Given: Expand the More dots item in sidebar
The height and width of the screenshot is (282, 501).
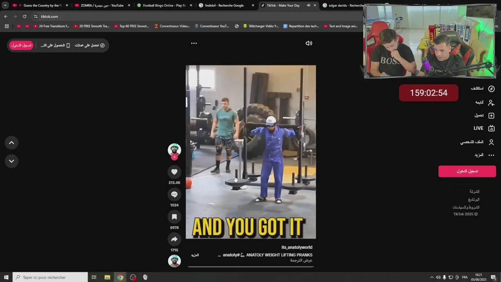Looking at the screenshot, I should click(x=492, y=155).
